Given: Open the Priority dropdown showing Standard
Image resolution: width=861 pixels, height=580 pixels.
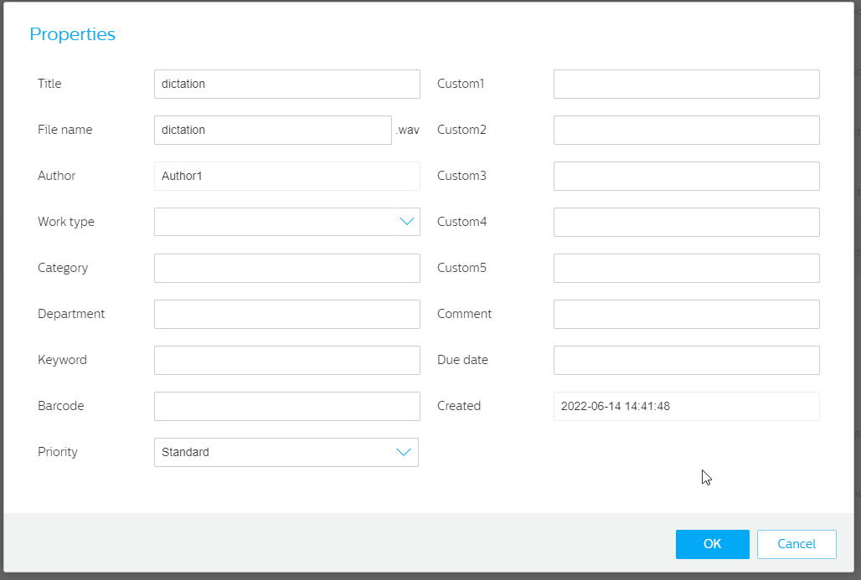Looking at the screenshot, I should click(286, 452).
